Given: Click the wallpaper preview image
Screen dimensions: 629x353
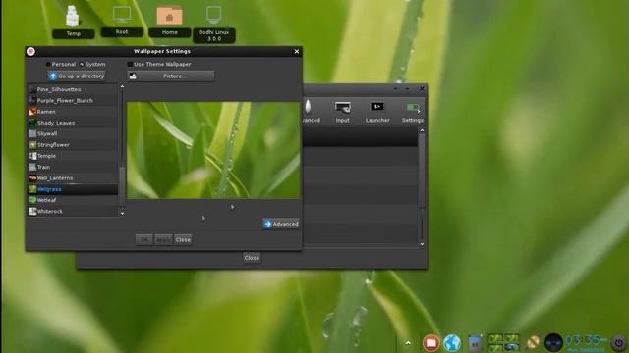Looking at the screenshot, I should (x=213, y=150).
